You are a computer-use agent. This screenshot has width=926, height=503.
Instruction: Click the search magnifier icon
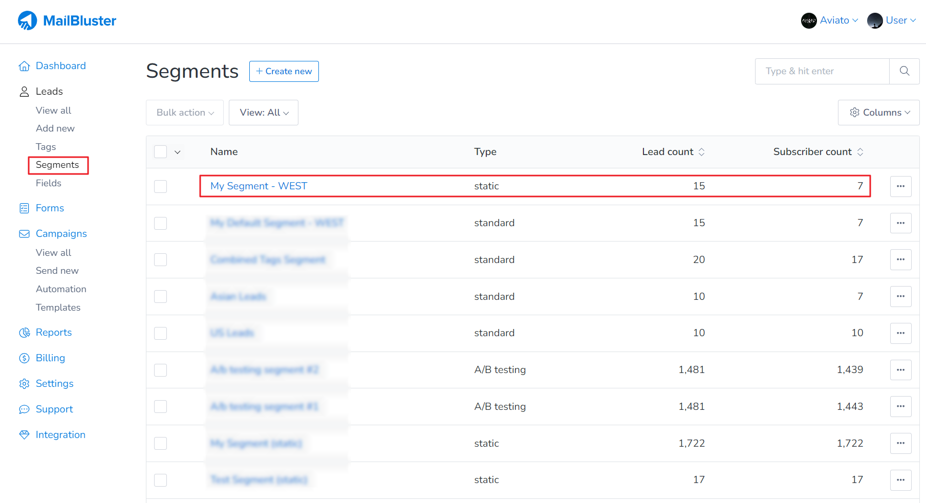pyautogui.click(x=905, y=71)
